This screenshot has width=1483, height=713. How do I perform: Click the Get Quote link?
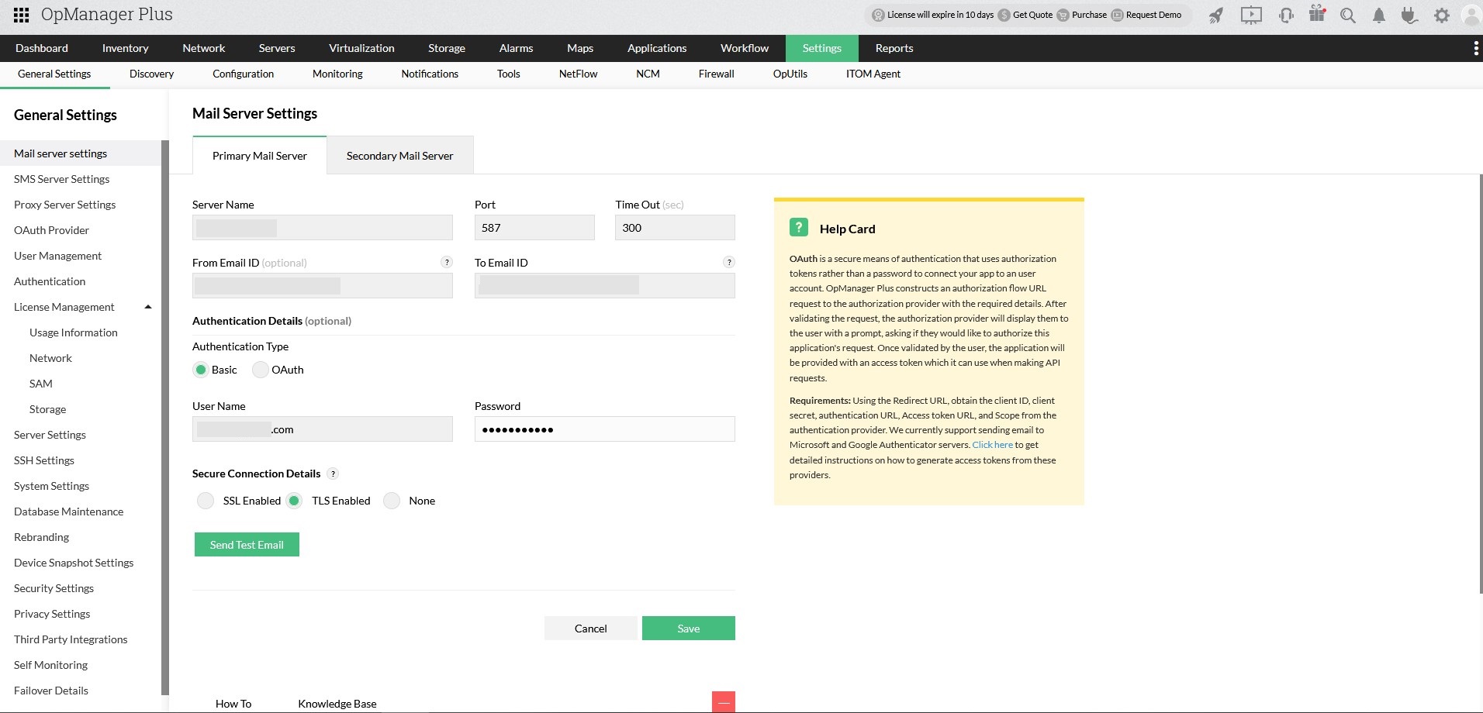point(1033,15)
